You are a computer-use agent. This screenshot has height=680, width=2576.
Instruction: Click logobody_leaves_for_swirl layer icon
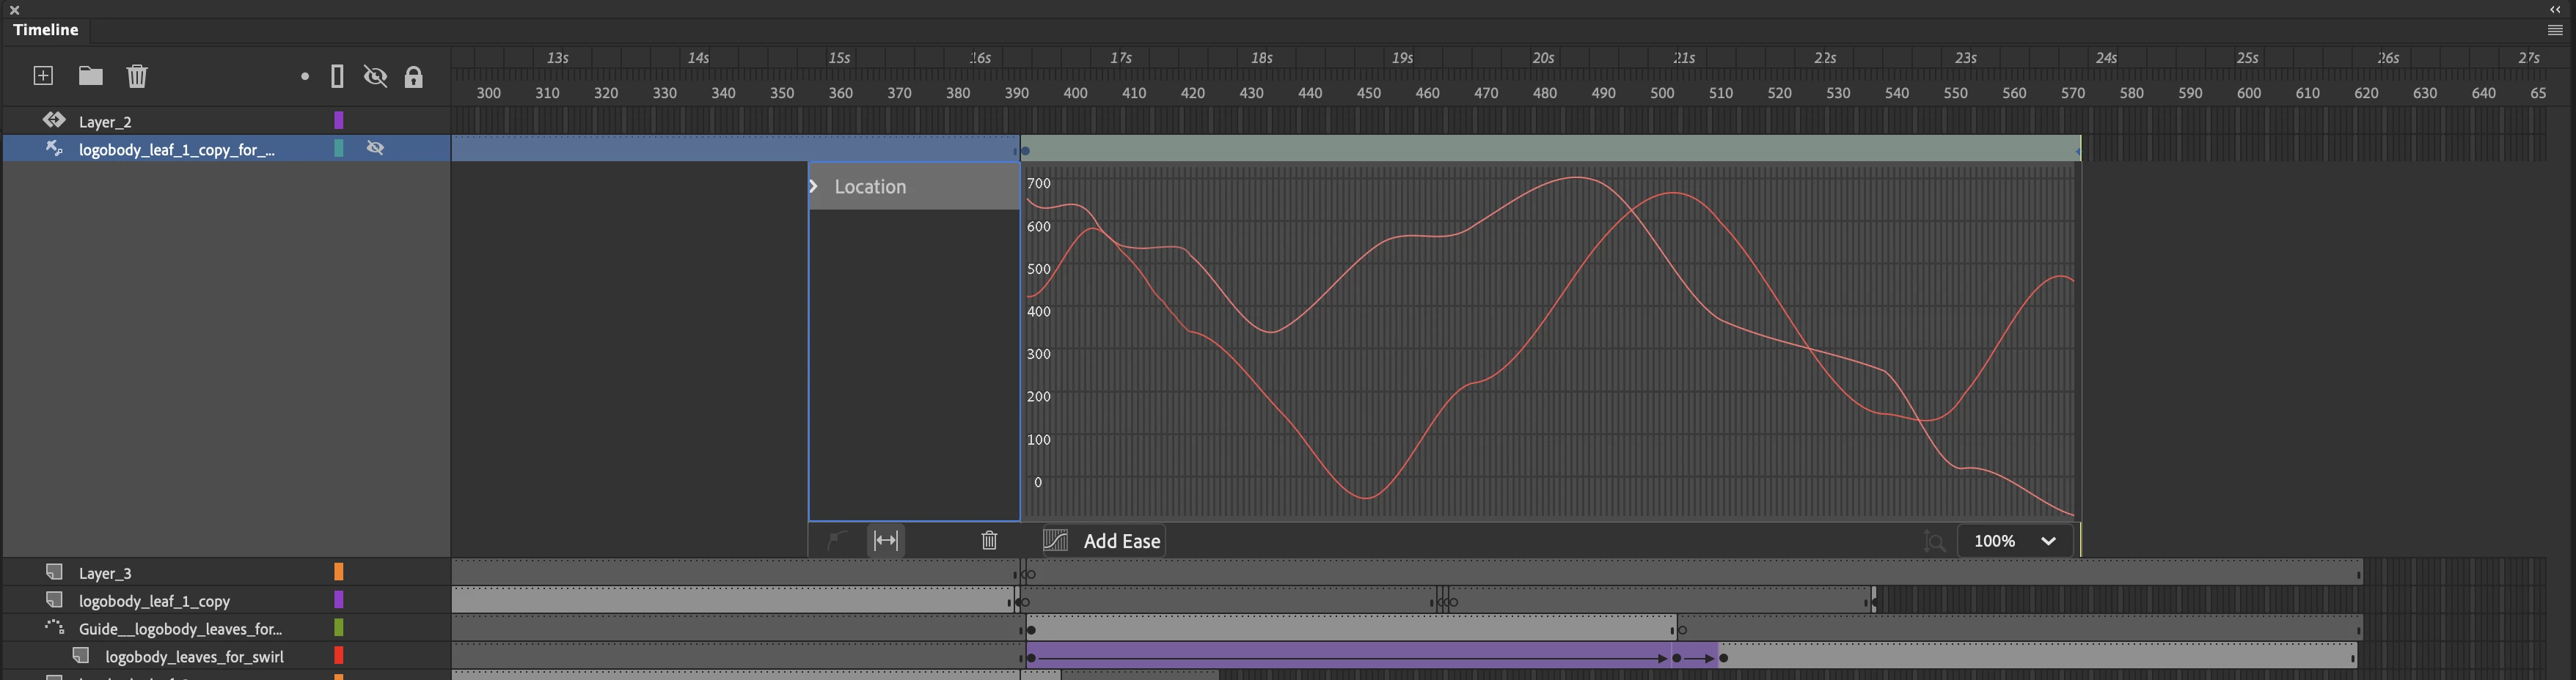[81, 655]
